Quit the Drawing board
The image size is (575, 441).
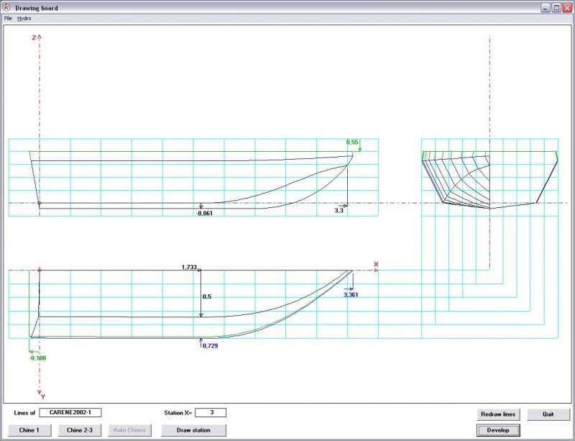point(548,414)
